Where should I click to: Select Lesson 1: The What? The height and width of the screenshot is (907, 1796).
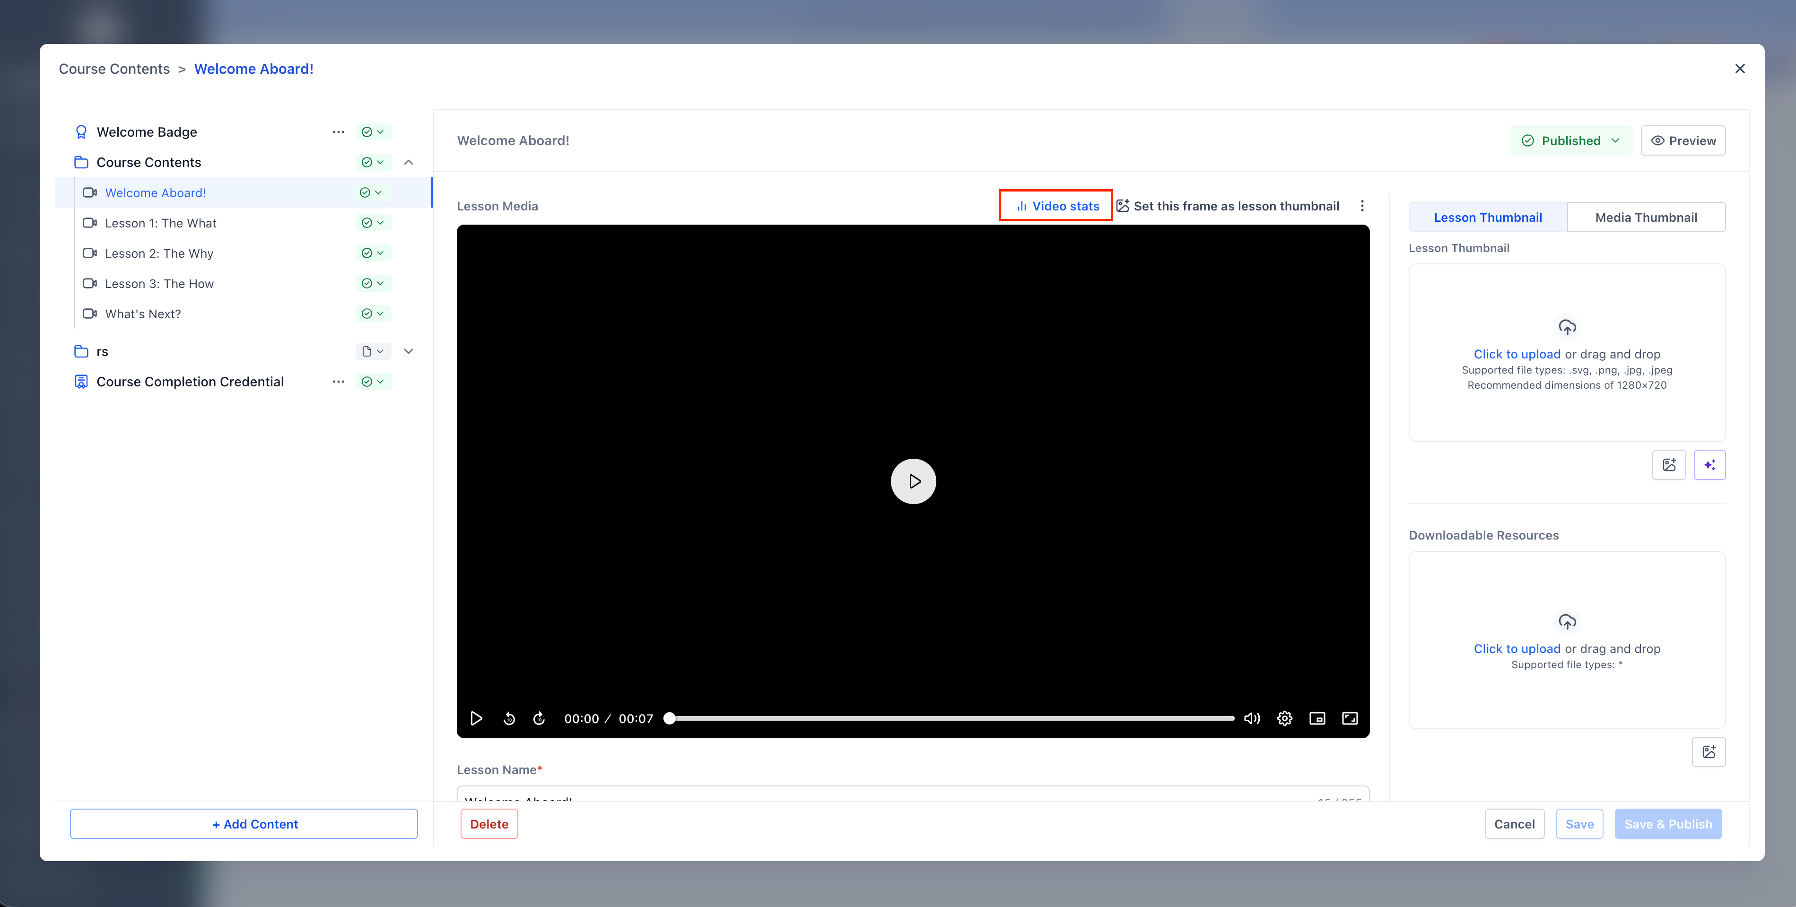pos(160,223)
